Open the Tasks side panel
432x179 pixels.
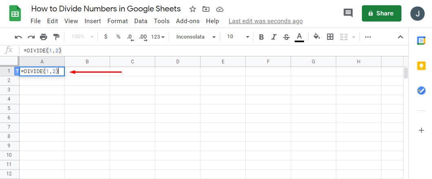(x=421, y=91)
